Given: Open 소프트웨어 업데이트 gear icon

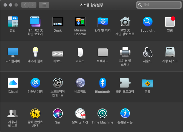Looking at the screenshot, I should [x=58, y=83].
